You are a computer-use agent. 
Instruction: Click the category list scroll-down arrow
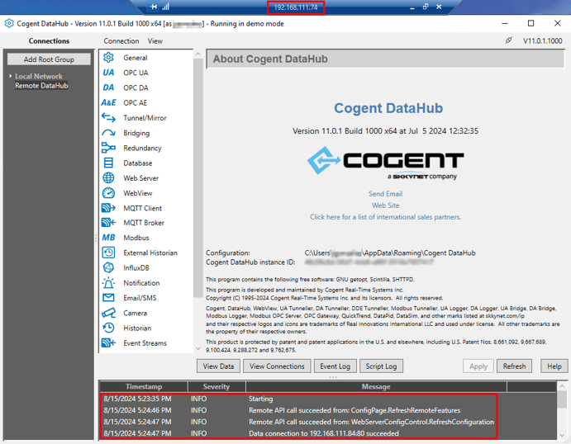click(198, 348)
